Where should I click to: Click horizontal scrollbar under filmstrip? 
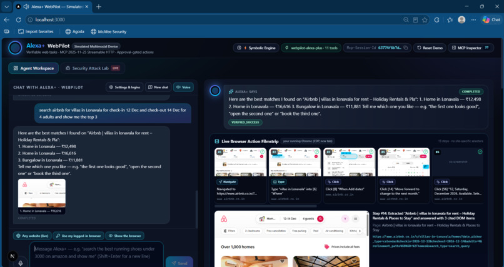[266, 206]
